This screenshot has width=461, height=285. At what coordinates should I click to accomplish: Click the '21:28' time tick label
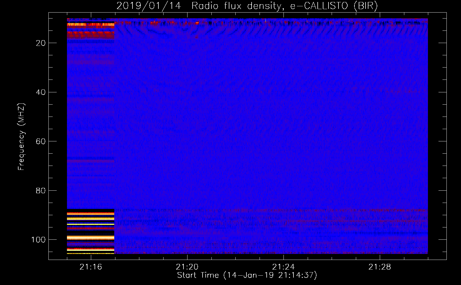[380, 267]
